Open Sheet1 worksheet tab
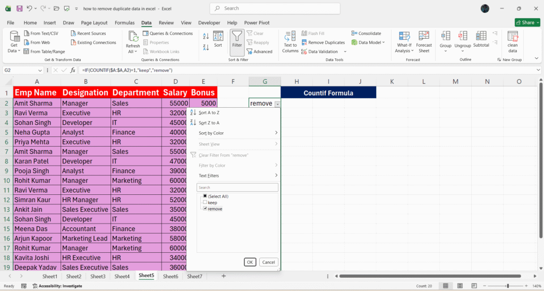 [x=49, y=277]
